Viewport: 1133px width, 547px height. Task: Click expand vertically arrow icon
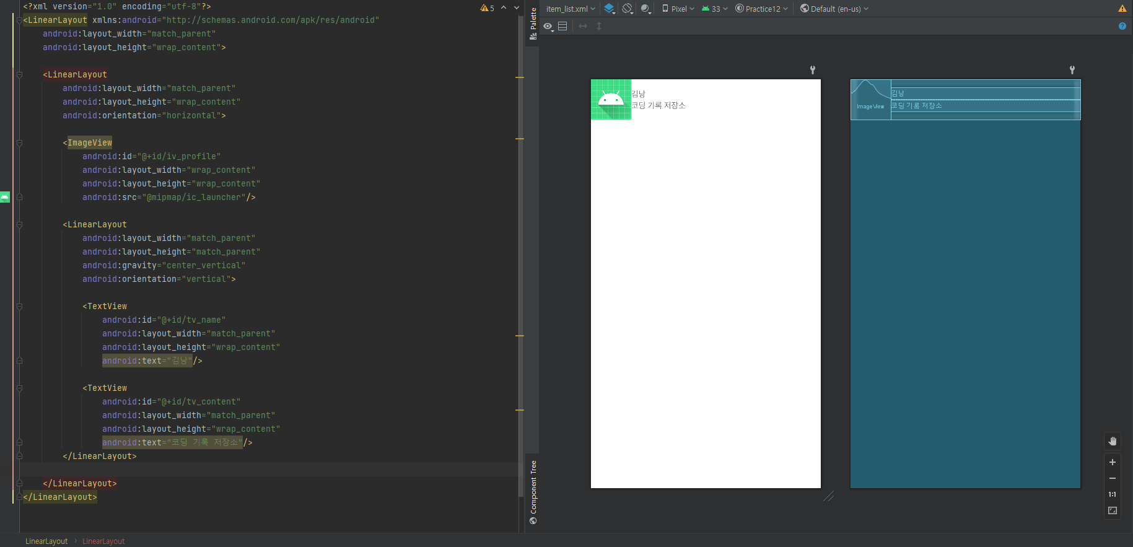pyautogui.click(x=599, y=26)
